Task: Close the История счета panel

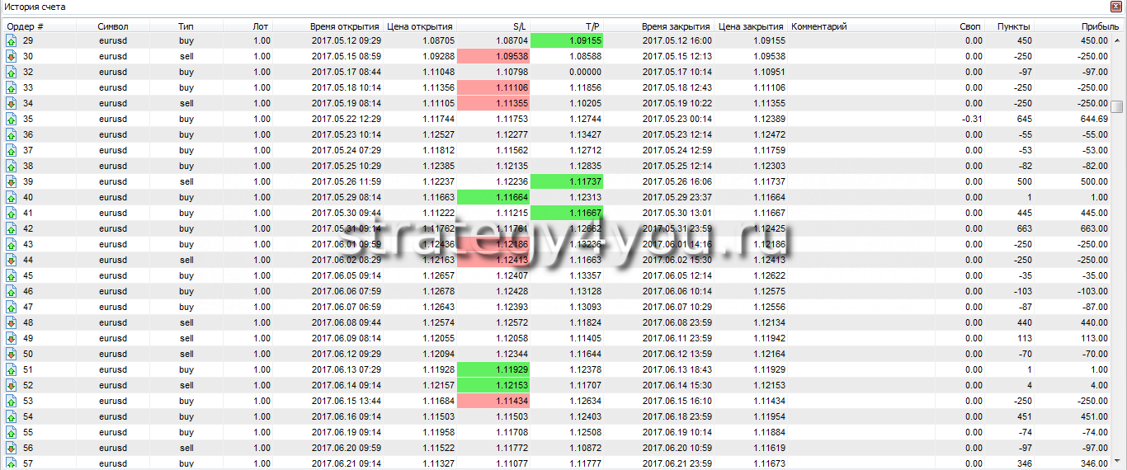Action: [1115, 7]
